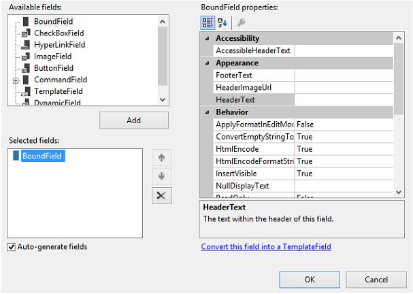Collapse the Behavior property category
Viewport: 413px width, 294px height.
tap(207, 112)
